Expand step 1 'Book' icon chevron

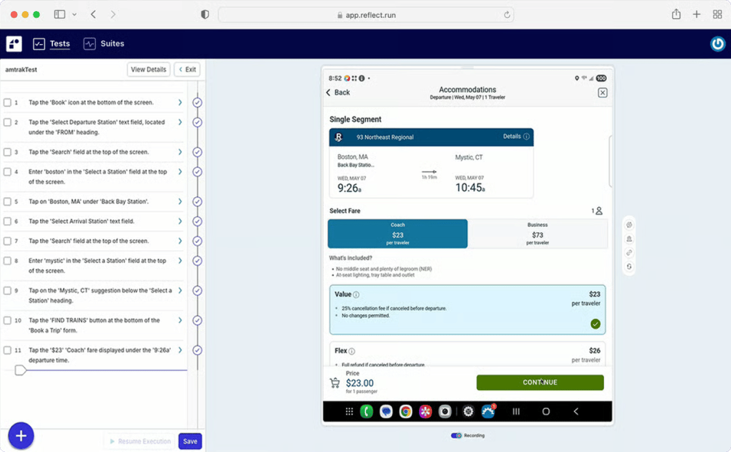click(180, 102)
